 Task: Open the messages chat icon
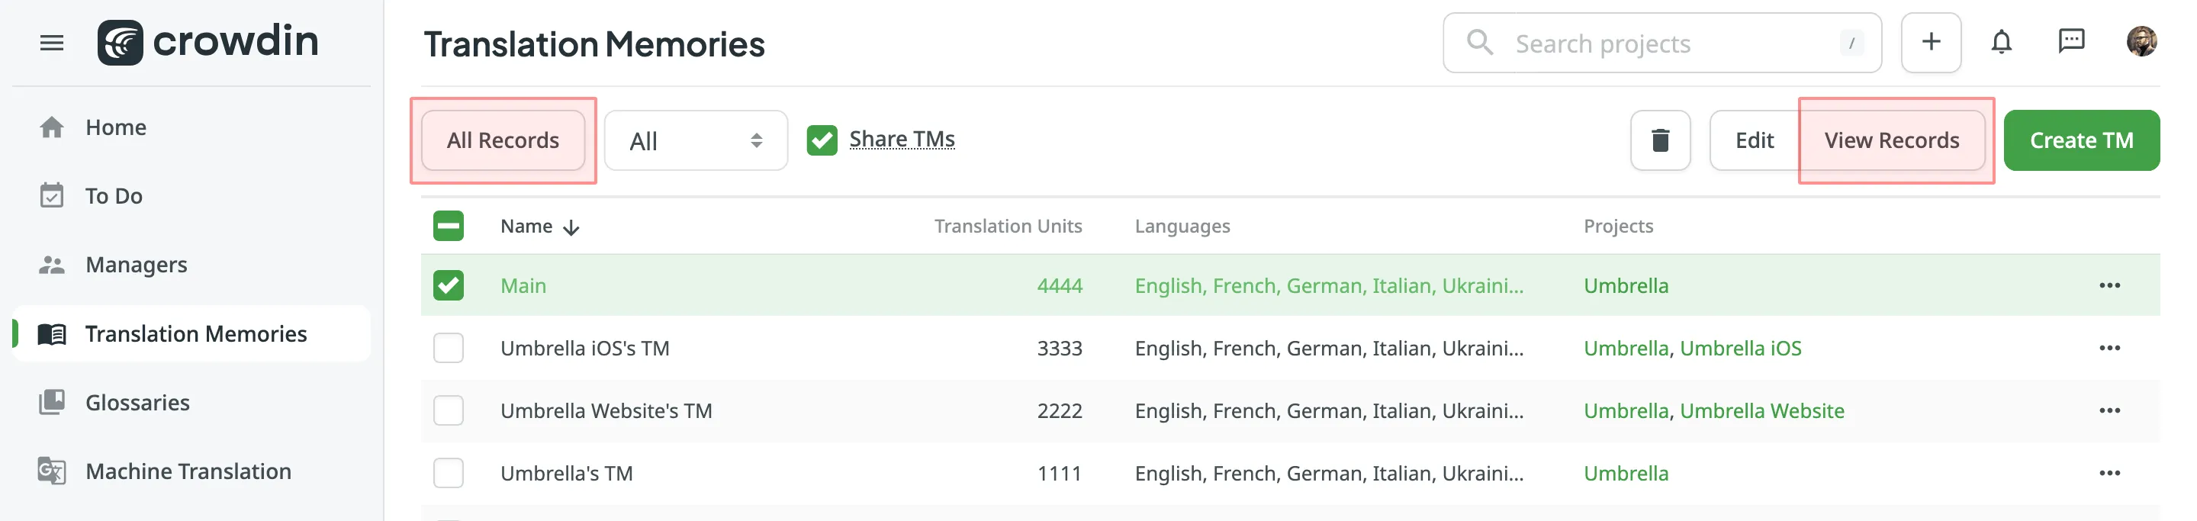point(2071,41)
